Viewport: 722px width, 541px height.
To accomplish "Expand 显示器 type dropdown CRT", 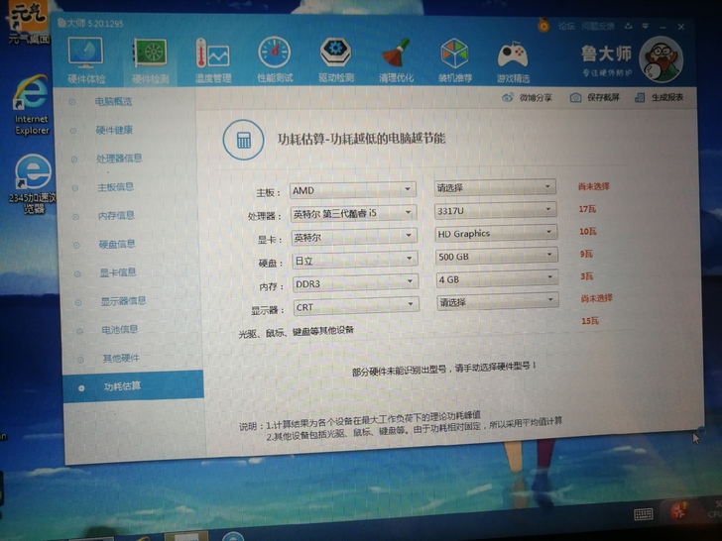I will (356, 306).
